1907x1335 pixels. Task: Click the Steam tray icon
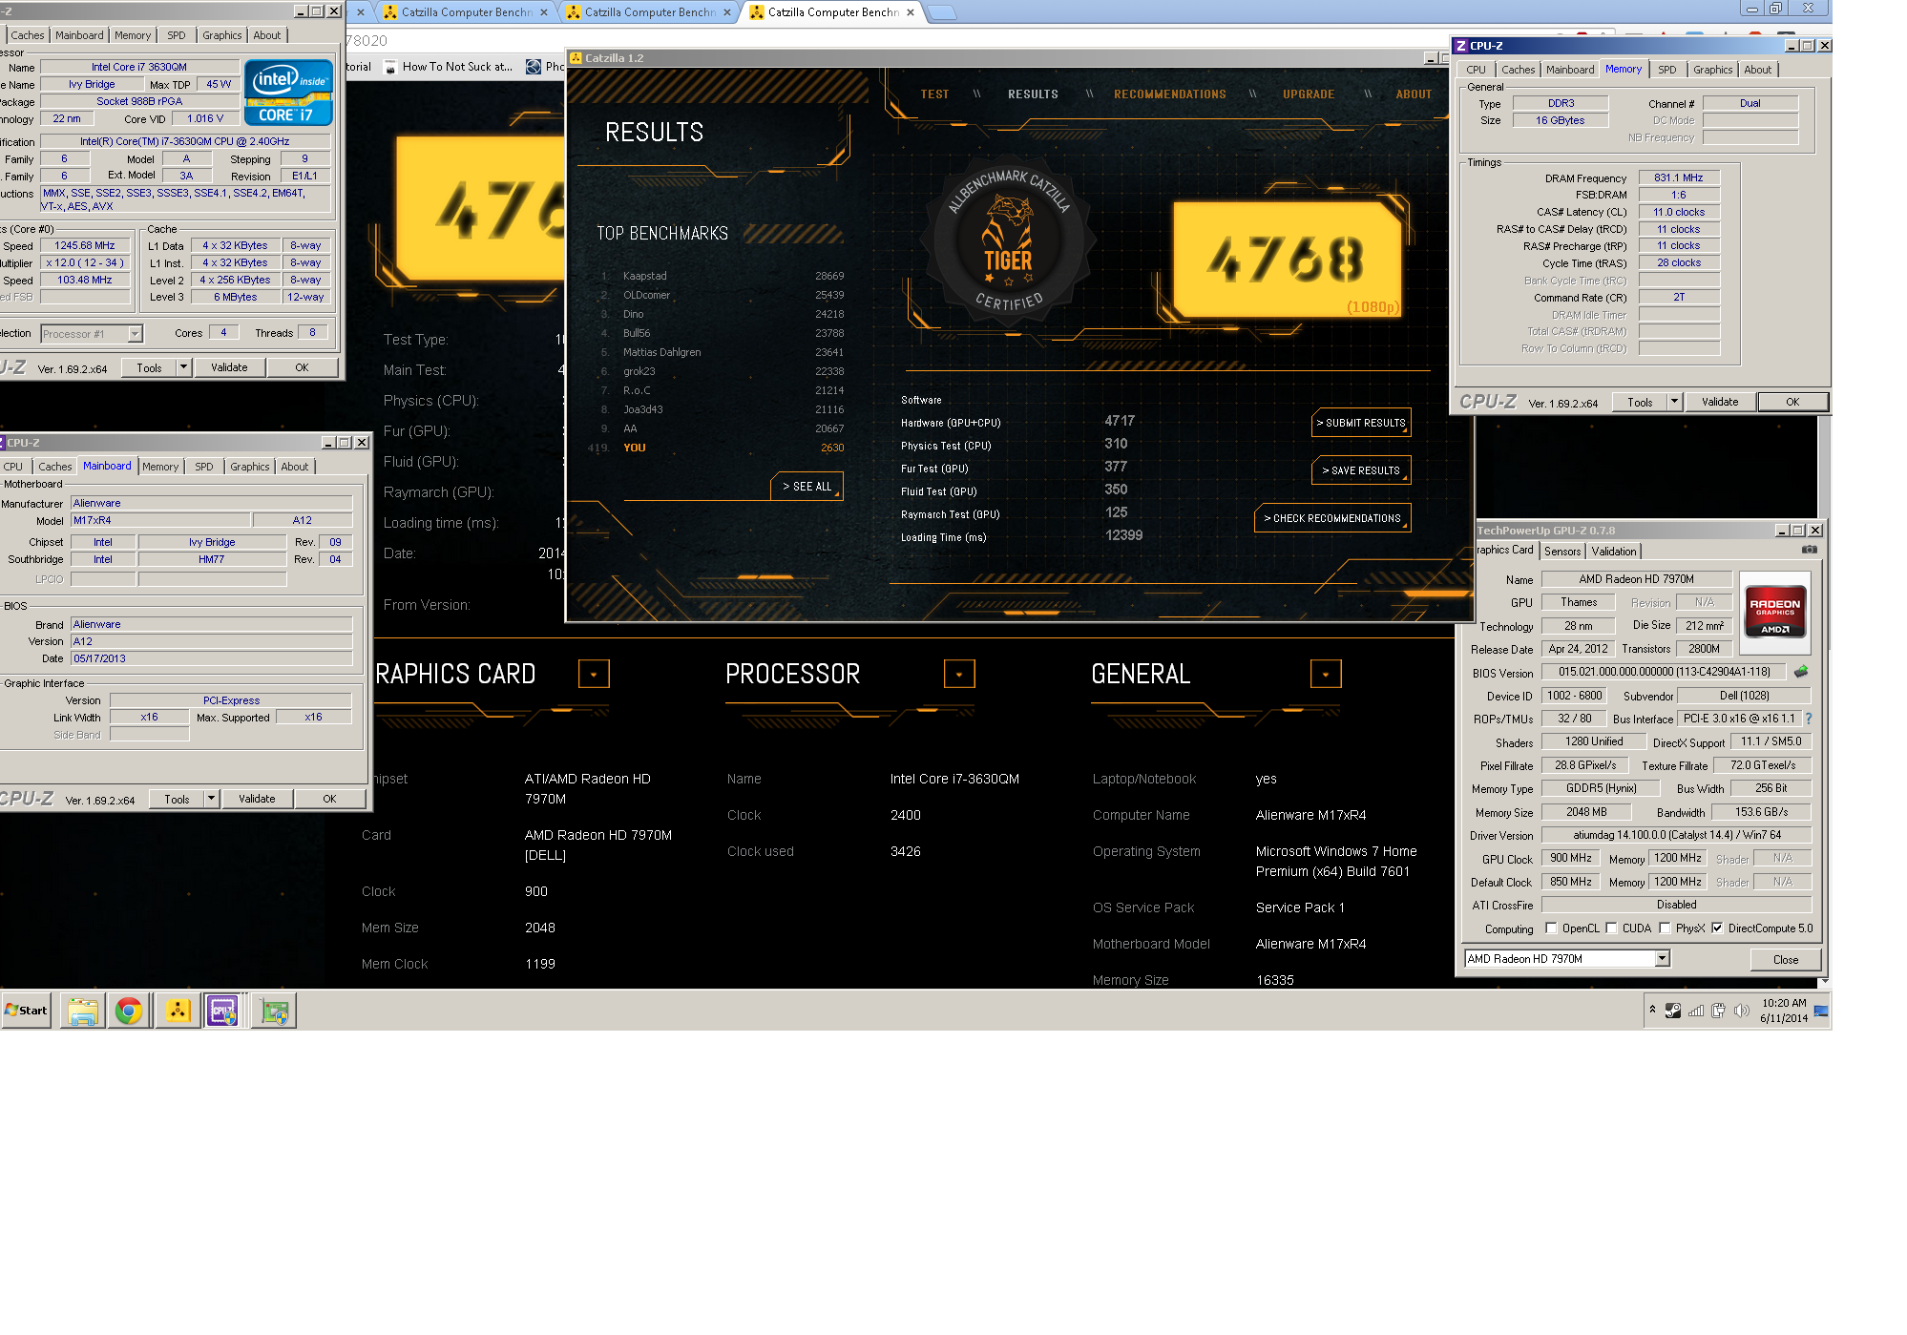[1672, 1011]
